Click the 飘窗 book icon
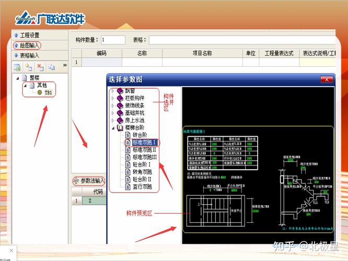The width and height of the screenshot is (348, 261). pos(121,91)
